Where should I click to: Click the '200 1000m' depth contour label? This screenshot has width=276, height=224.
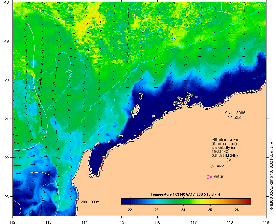[90, 202]
